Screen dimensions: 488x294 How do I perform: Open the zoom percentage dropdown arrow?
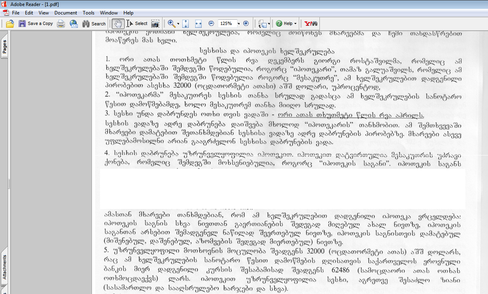(x=239, y=24)
